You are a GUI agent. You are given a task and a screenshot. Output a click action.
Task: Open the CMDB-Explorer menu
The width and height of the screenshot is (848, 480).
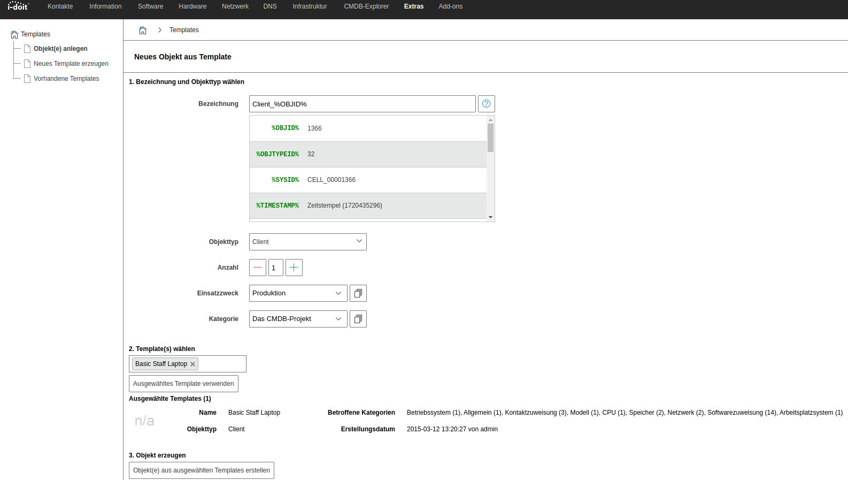tap(366, 6)
